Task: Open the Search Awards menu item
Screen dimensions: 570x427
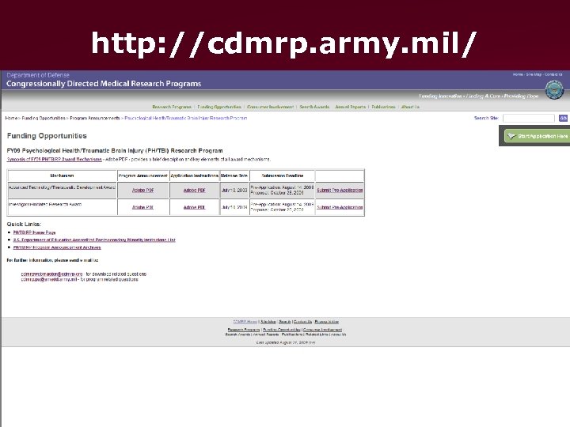Action: pos(314,107)
